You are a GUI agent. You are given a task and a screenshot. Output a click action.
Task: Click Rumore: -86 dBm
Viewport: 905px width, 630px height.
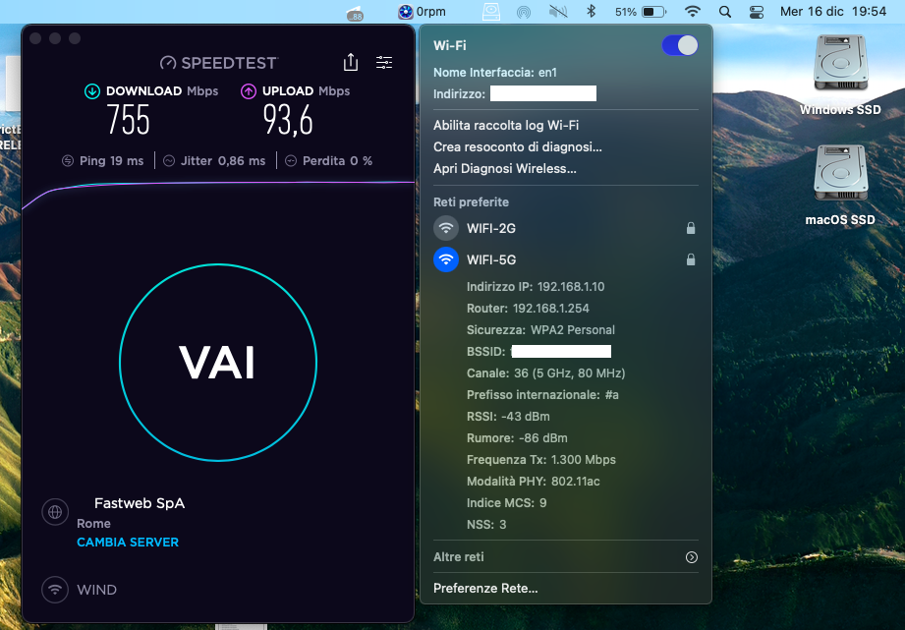pos(517,437)
